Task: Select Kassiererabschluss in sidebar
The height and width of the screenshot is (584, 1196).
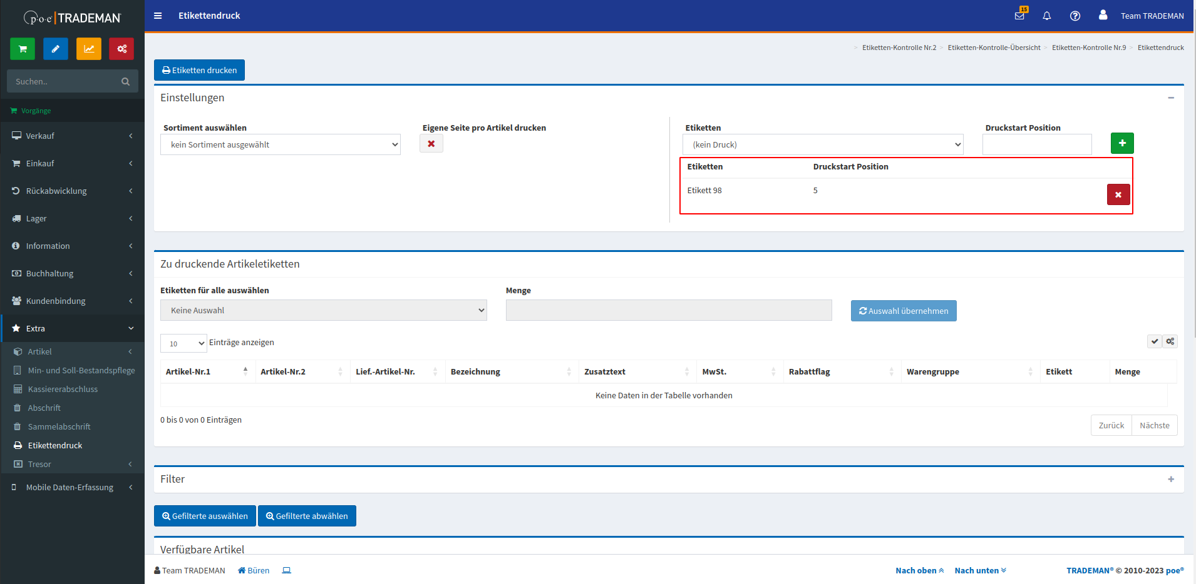Action: (x=63, y=389)
